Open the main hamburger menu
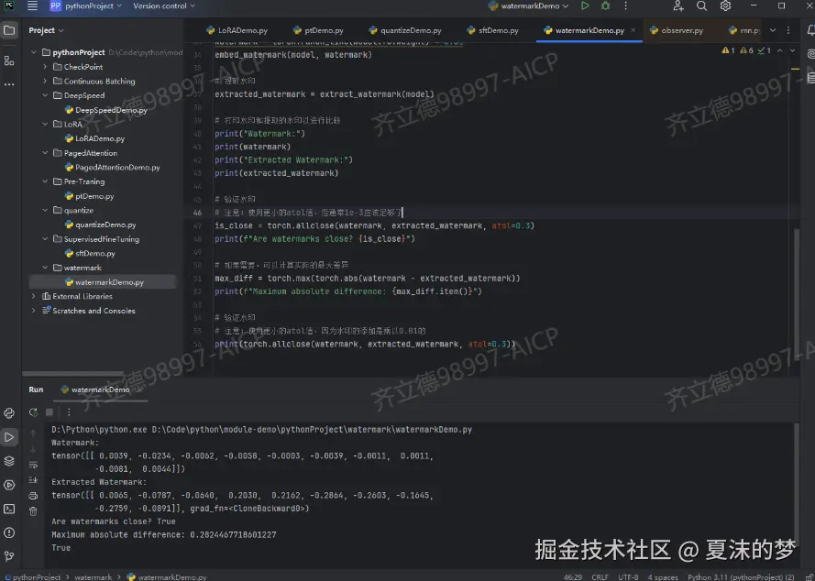815x581 pixels. [32, 6]
